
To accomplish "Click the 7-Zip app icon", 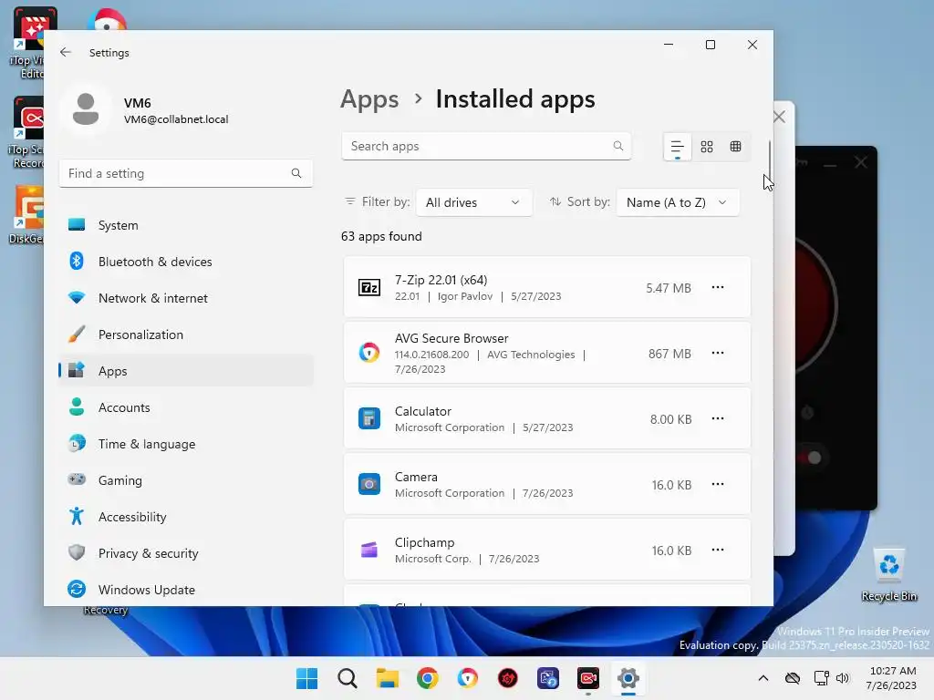I will [x=369, y=287].
